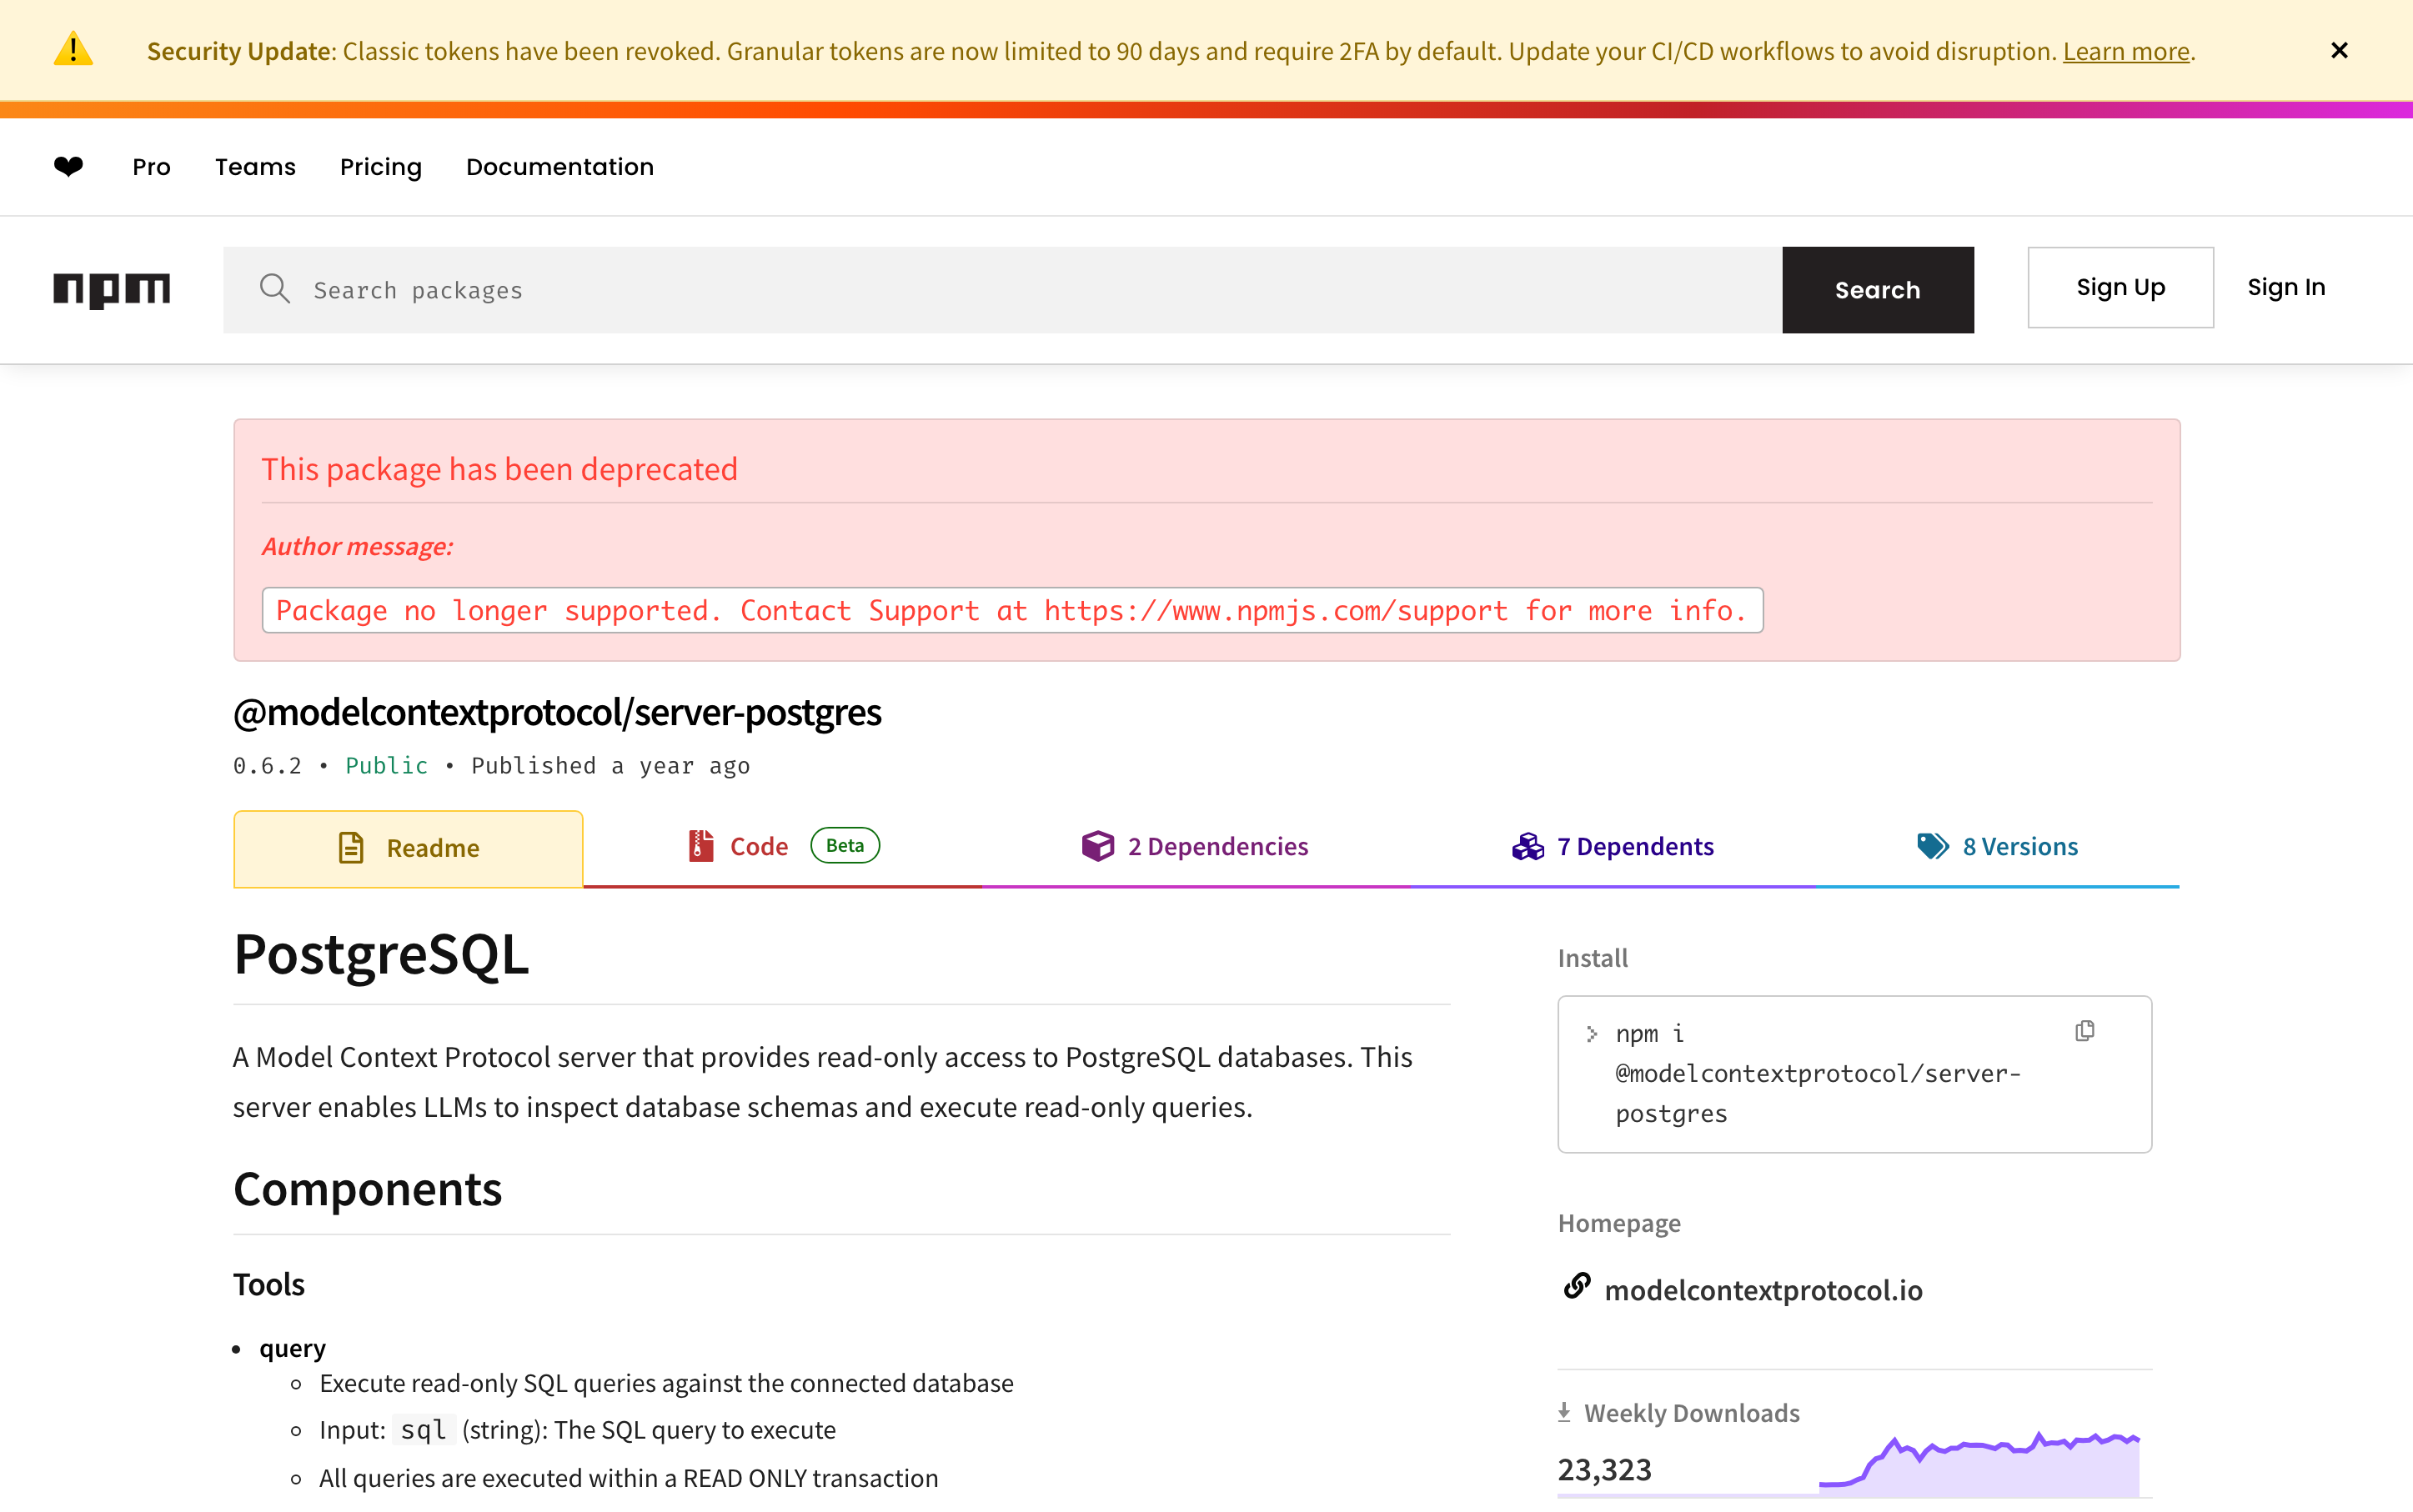
Task: Dismiss the security update banner
Action: tap(2339, 51)
